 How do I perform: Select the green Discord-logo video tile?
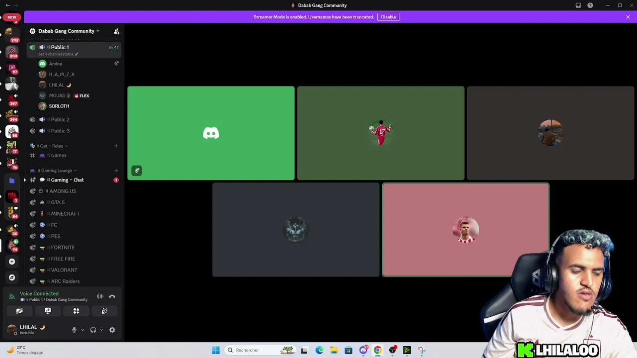(x=211, y=133)
